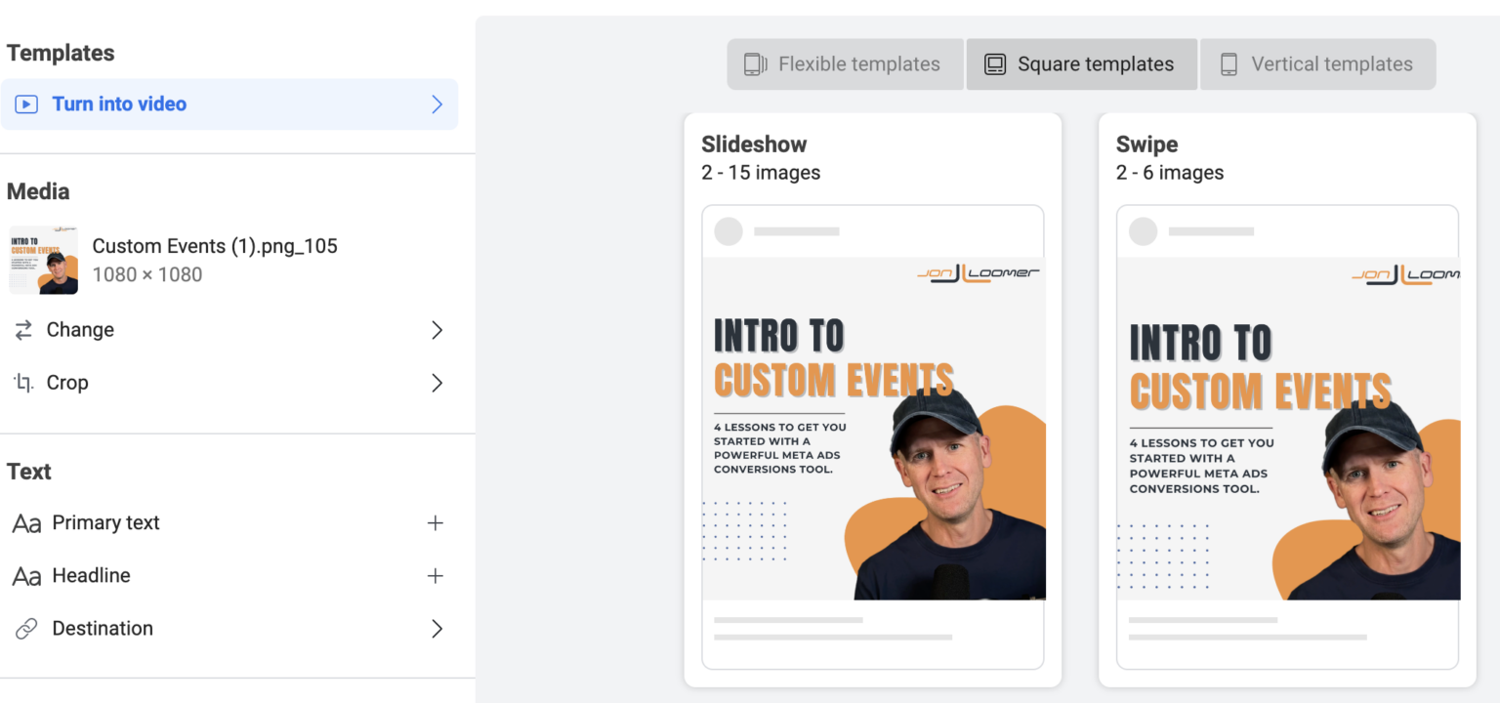This screenshot has height=703, width=1500.
Task: Select the Square templates tab
Action: tap(1081, 63)
